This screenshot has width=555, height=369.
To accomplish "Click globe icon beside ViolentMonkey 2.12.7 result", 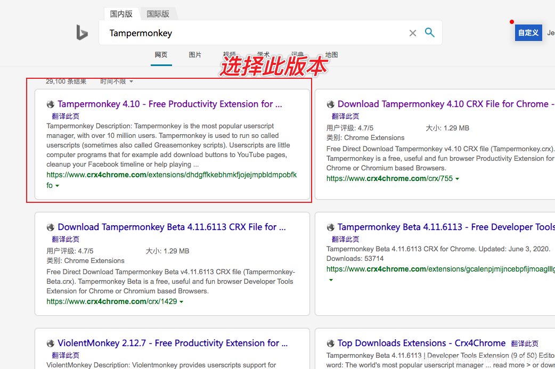I will (50, 343).
